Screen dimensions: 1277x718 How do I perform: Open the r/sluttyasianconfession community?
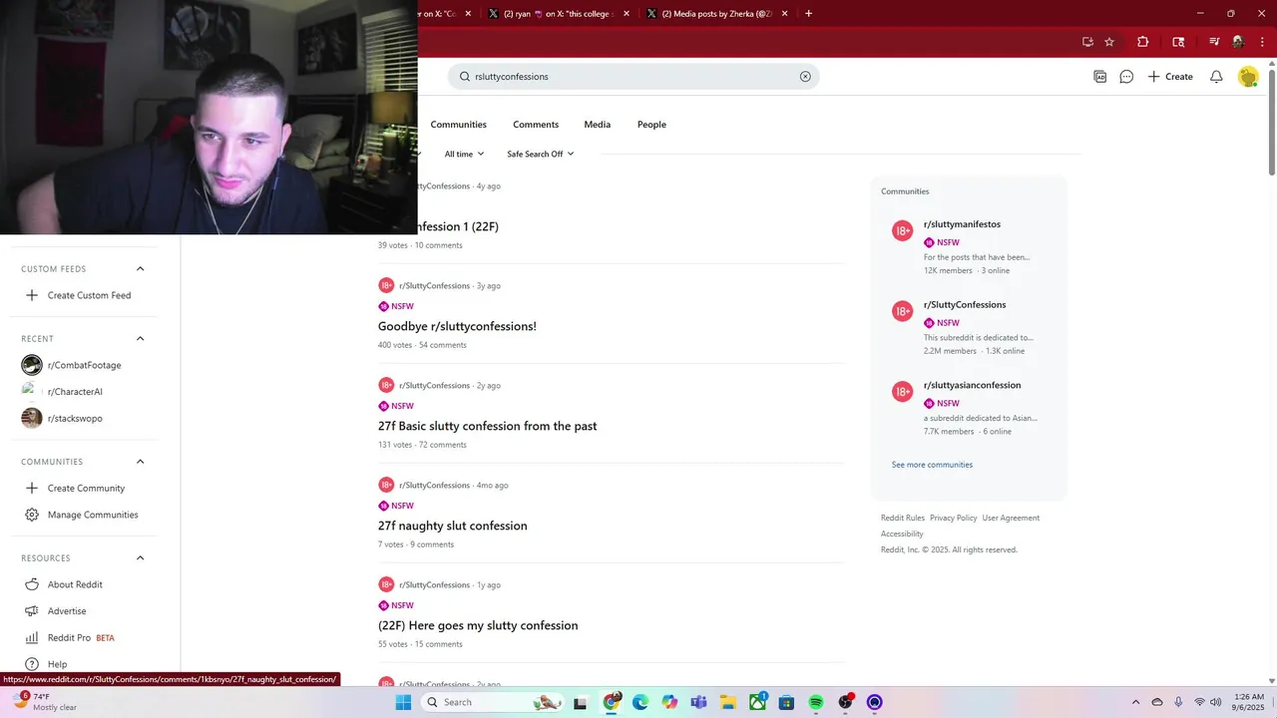pyautogui.click(x=972, y=385)
